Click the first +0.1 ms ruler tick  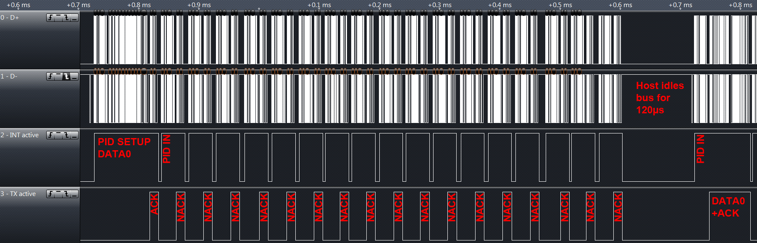coord(319,5)
